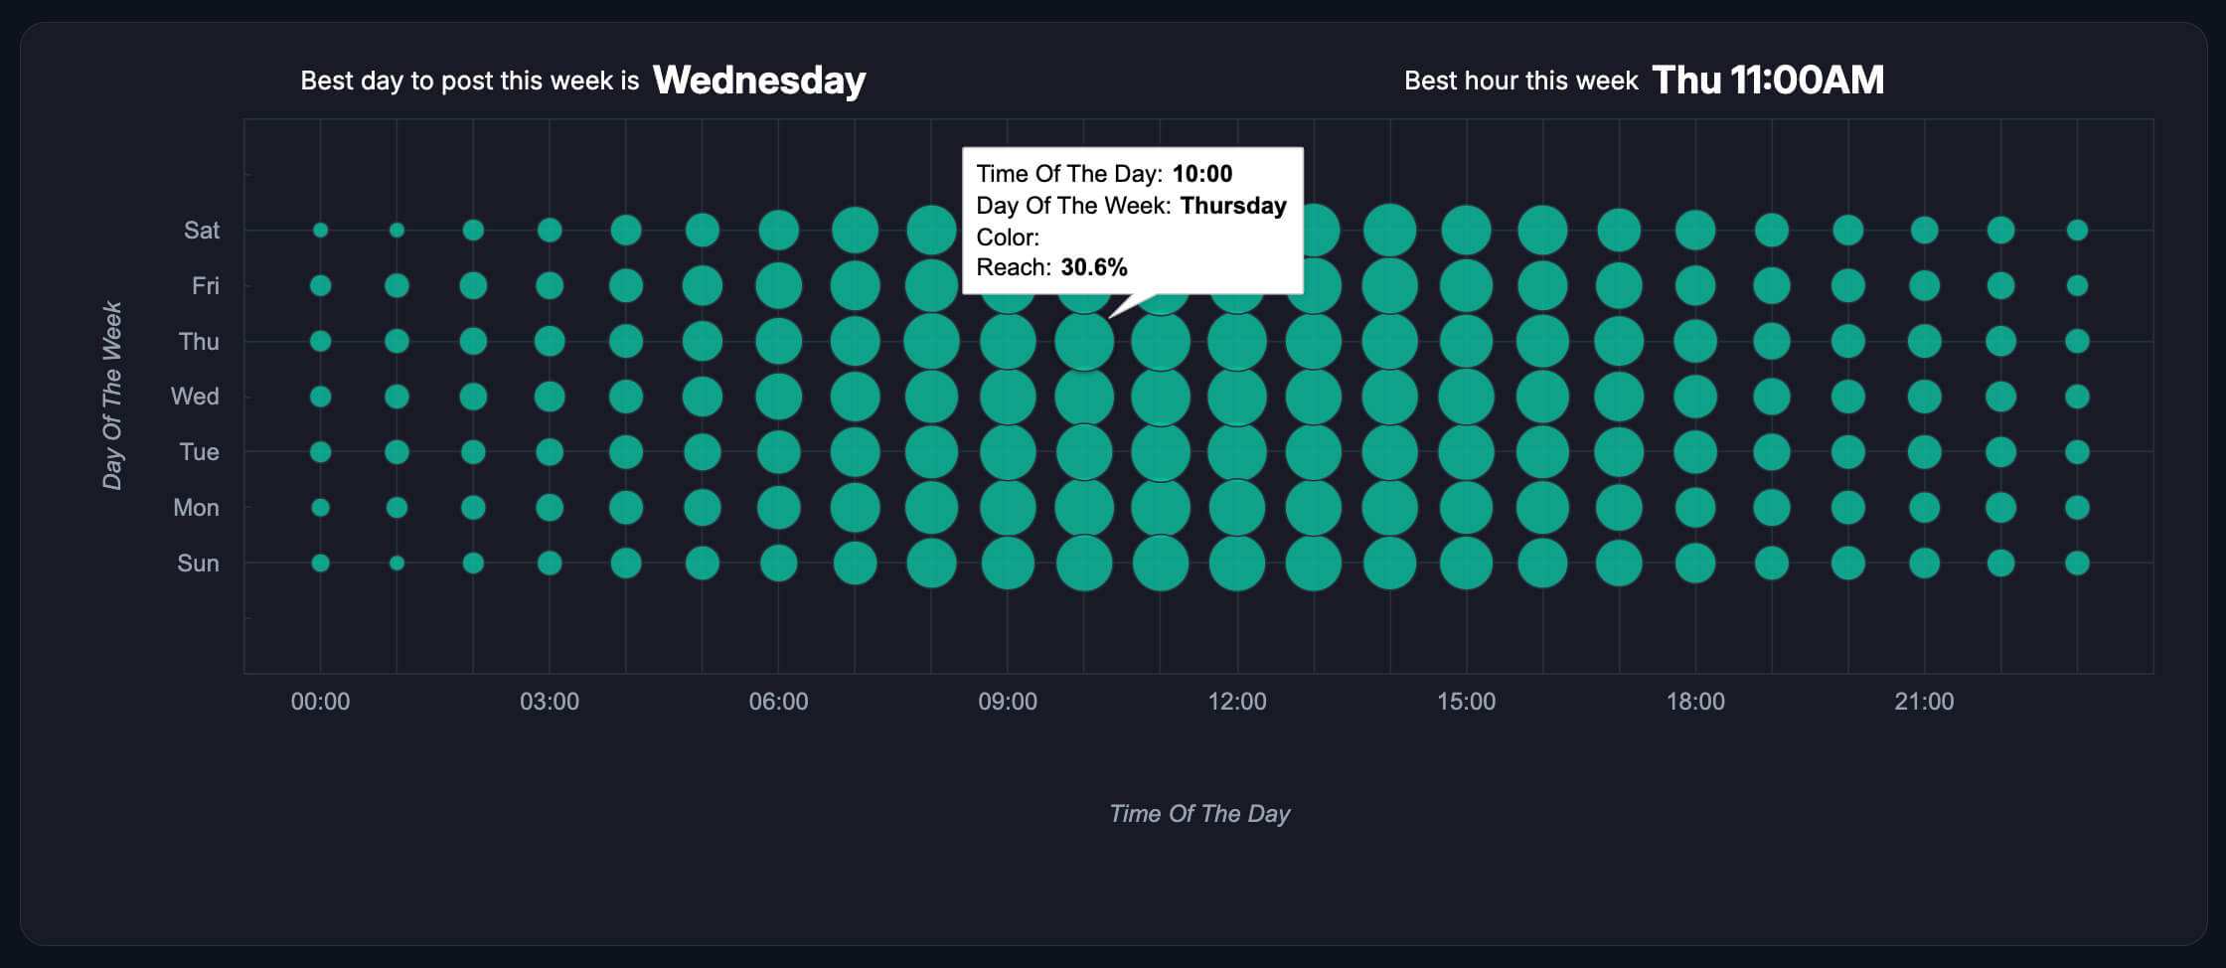The image size is (2226, 968).
Task: Select the Thursday 11:00 bubble
Action: [x=1161, y=342]
